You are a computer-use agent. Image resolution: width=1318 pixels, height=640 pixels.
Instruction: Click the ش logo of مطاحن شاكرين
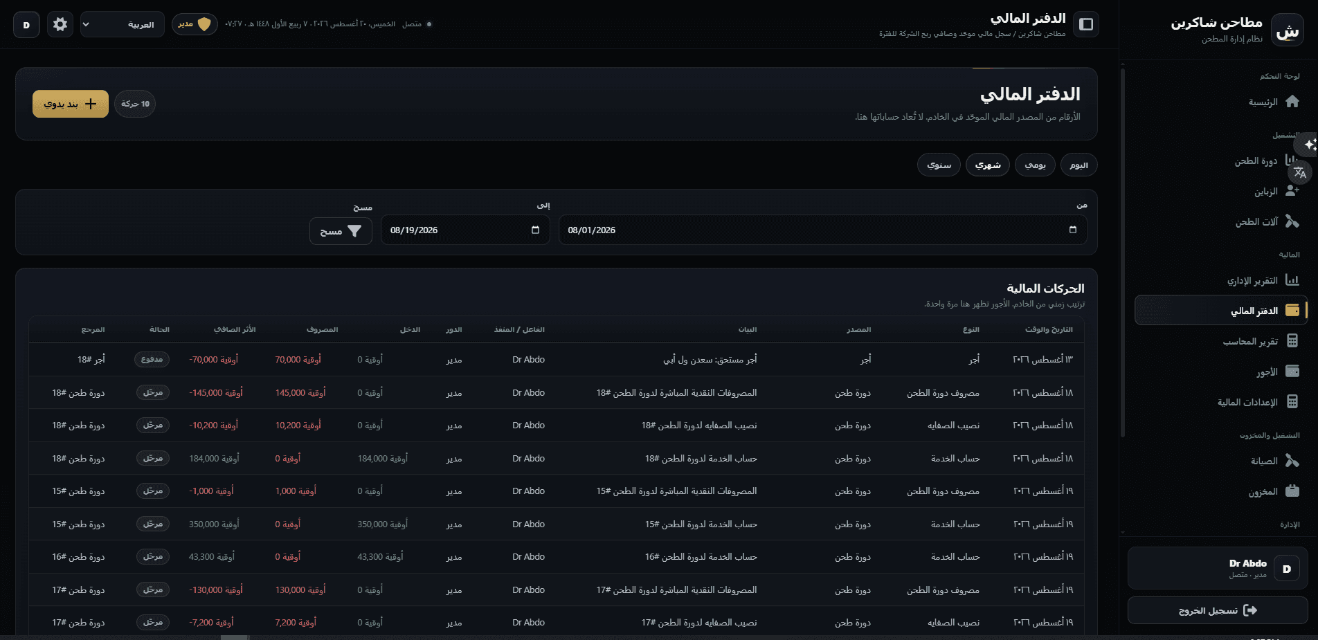pos(1287,31)
